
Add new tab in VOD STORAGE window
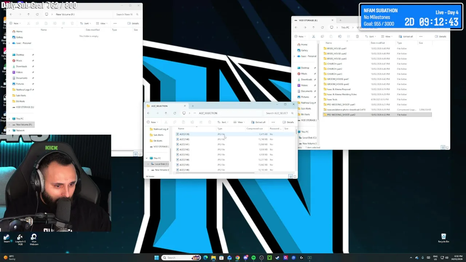click(340, 20)
